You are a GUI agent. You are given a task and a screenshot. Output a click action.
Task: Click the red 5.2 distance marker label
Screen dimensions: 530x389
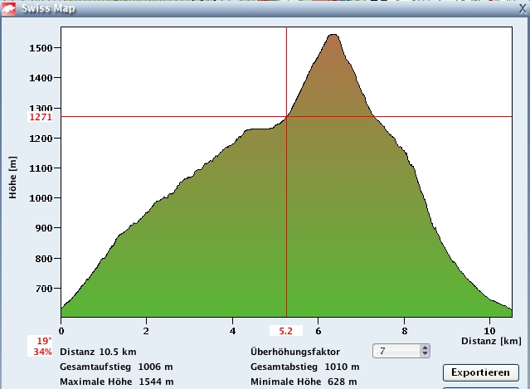click(286, 330)
